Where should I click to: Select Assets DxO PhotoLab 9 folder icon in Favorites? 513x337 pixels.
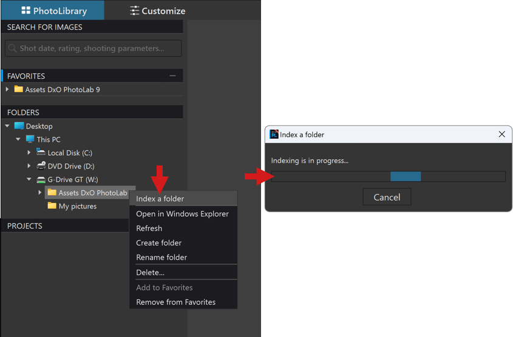(x=19, y=89)
